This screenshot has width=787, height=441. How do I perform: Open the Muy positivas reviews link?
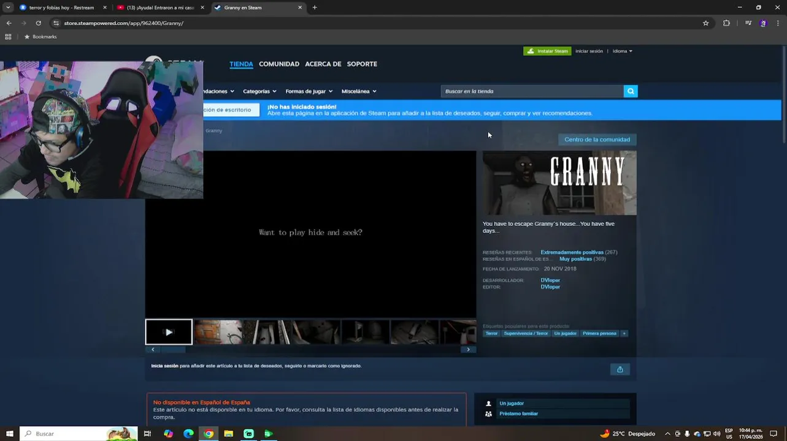(575, 259)
